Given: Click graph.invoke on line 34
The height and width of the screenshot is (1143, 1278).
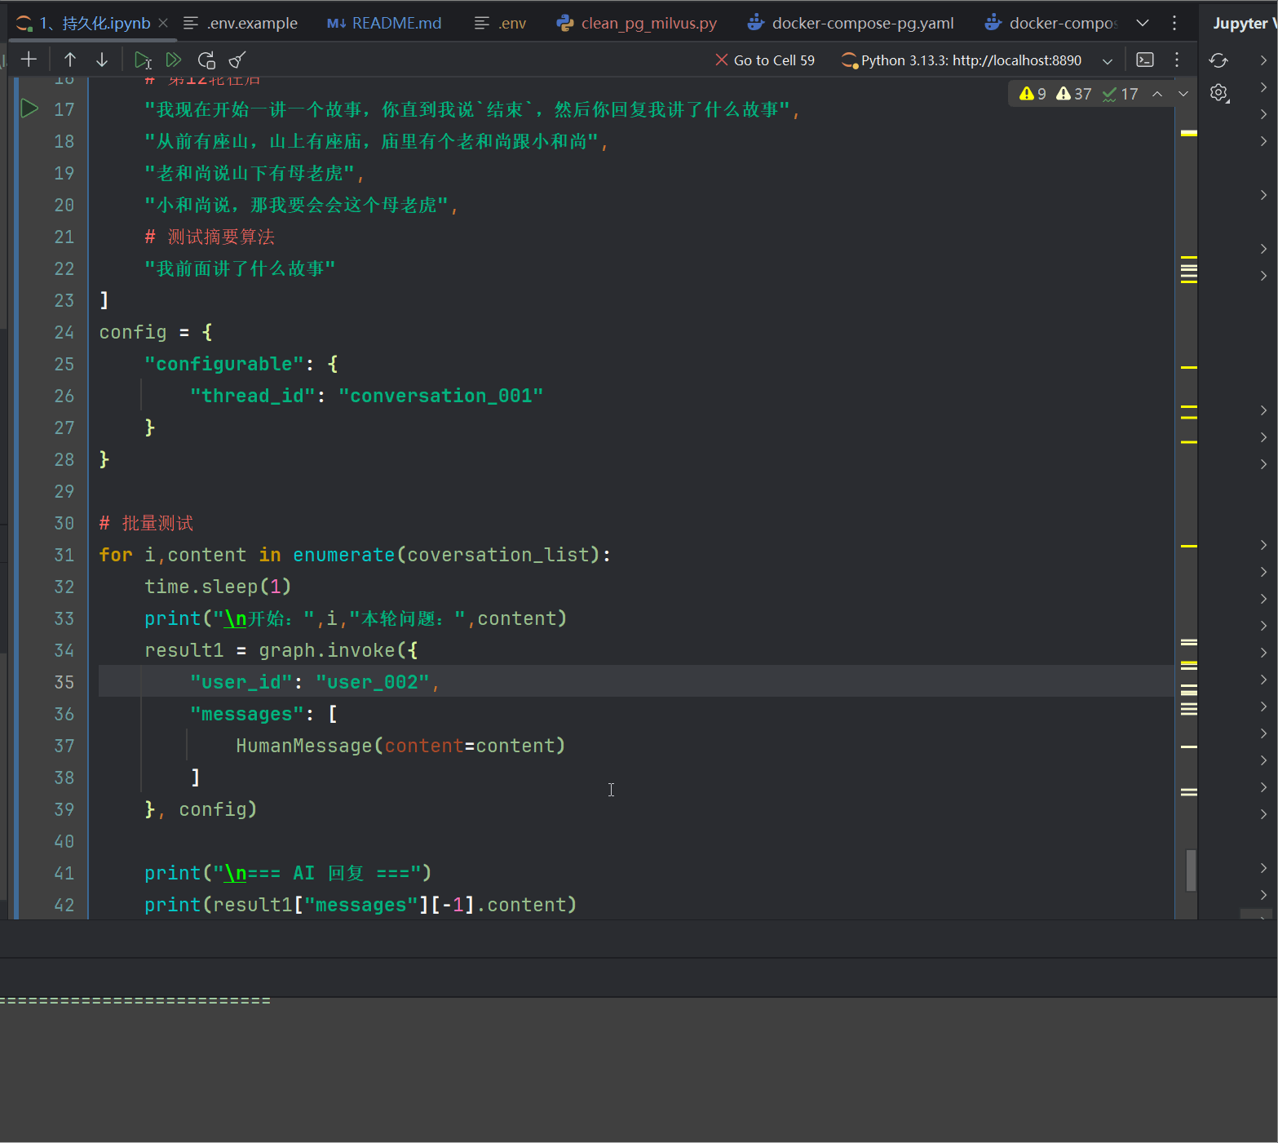Looking at the screenshot, I should 327,650.
